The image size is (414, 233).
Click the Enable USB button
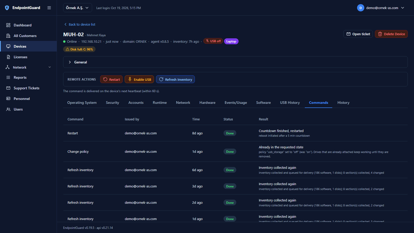(139, 79)
